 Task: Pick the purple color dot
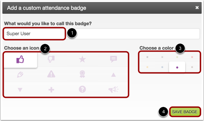(x=177, y=67)
